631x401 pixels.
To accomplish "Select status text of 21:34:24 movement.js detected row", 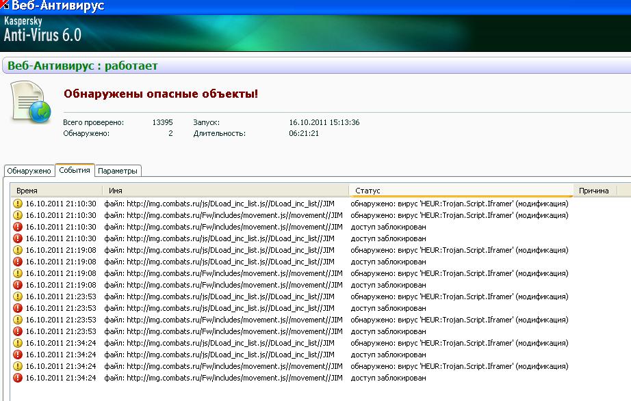I will pyautogui.click(x=460, y=367).
